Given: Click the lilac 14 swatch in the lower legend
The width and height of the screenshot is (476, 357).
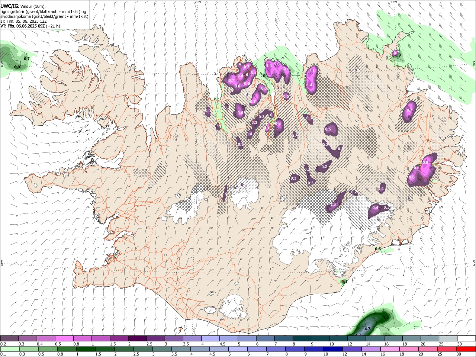Looking at the screenshot, I should [371, 349].
